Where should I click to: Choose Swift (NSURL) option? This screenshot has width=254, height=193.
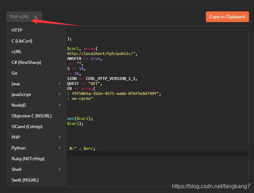(37, 180)
